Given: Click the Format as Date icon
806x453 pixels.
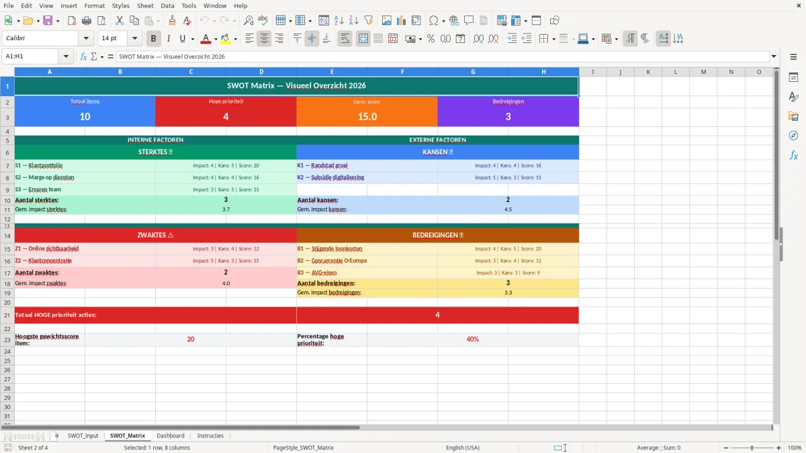Looking at the screenshot, I should (460, 39).
